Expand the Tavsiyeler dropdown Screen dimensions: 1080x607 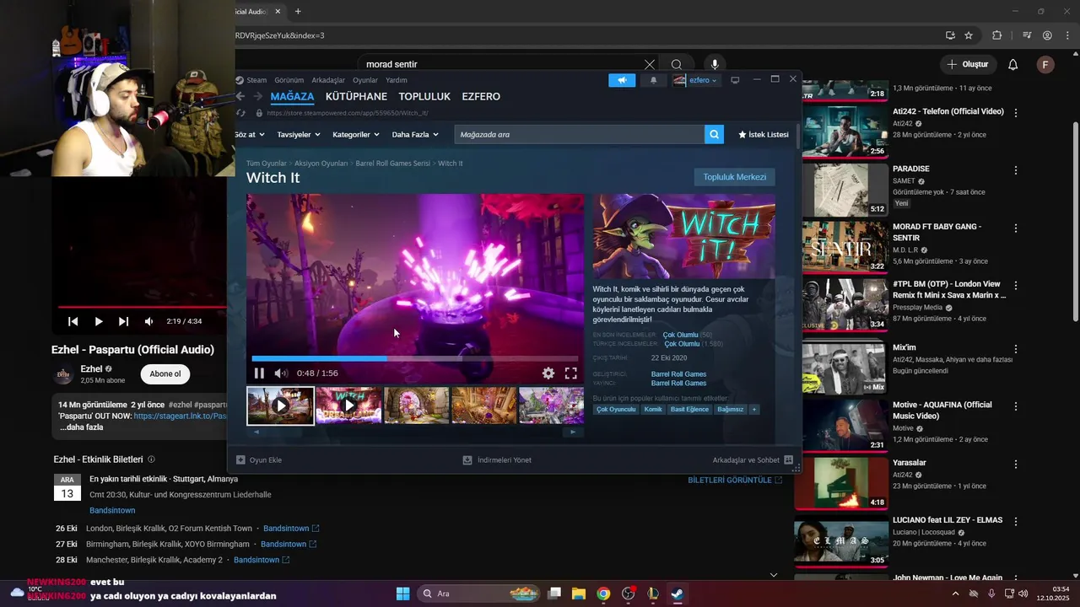pos(299,134)
